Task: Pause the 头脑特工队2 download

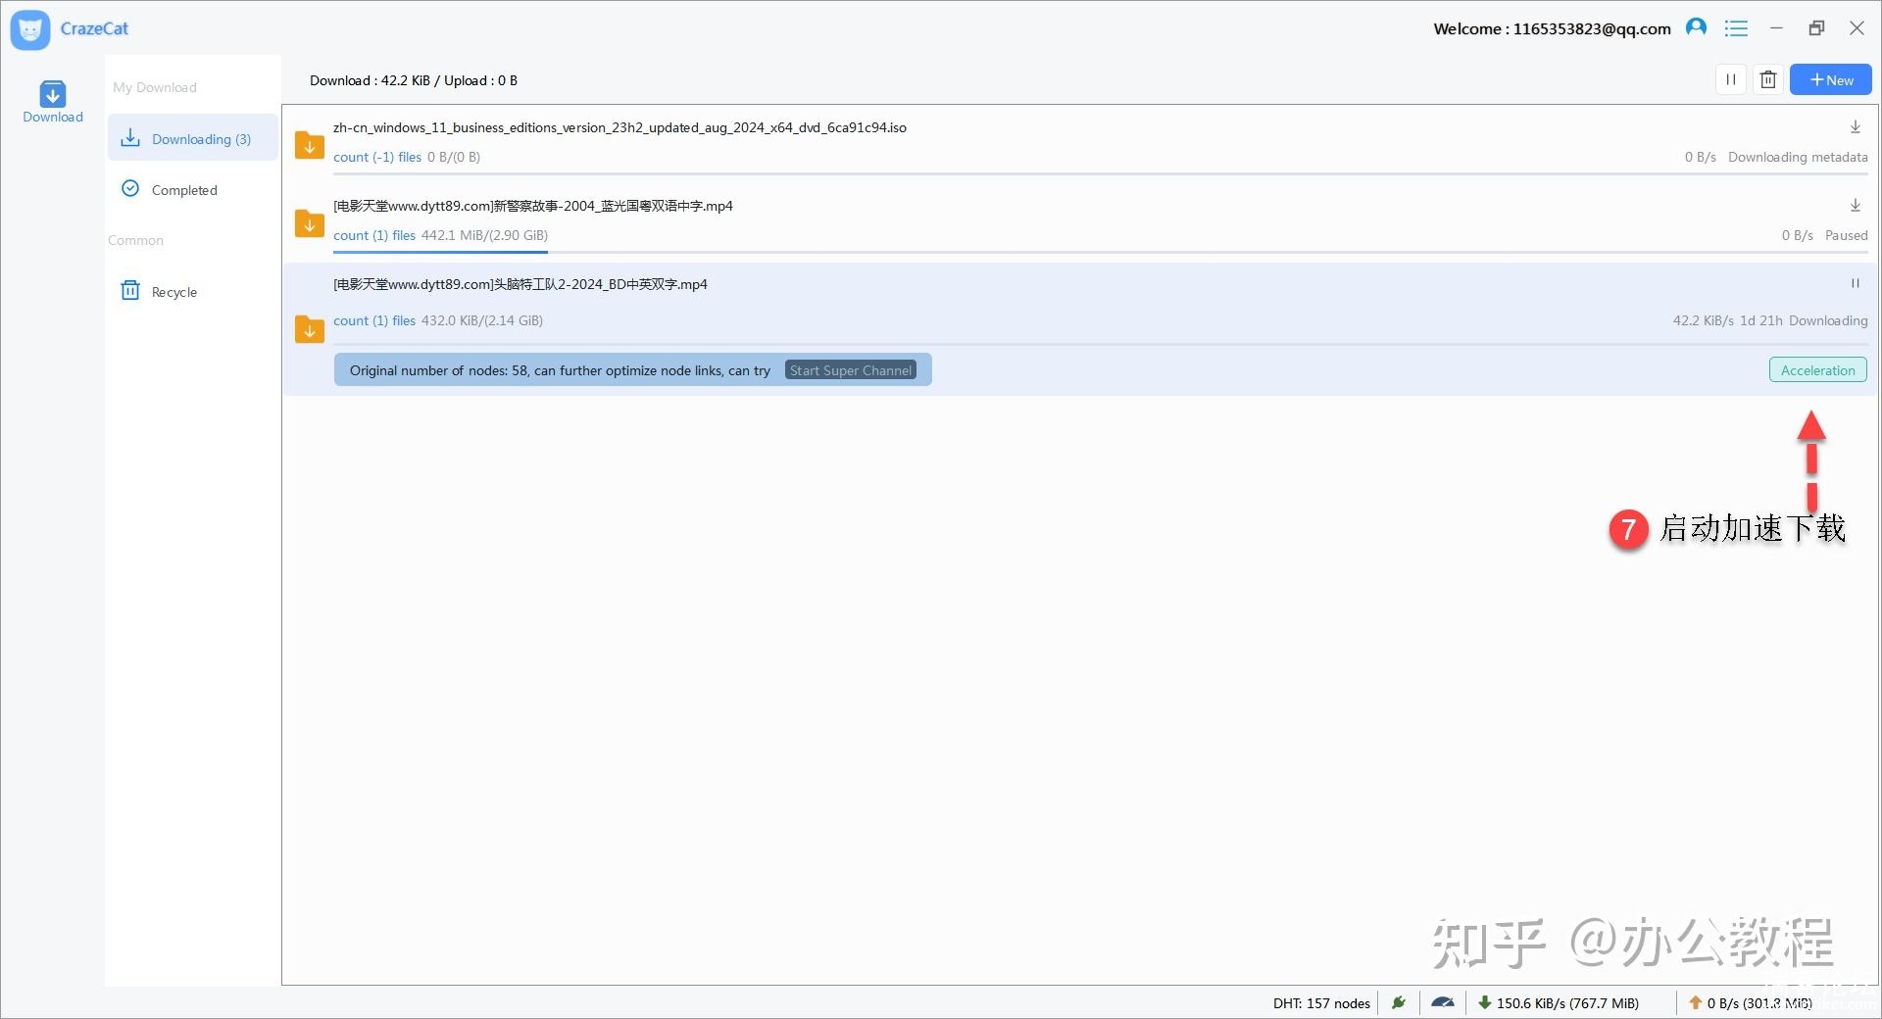Action: pos(1855,284)
